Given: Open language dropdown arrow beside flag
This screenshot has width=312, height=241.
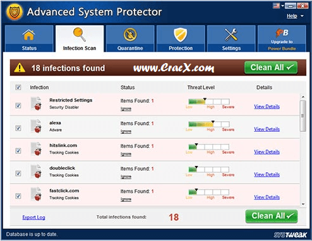Looking at the screenshot, I should 282,6.
